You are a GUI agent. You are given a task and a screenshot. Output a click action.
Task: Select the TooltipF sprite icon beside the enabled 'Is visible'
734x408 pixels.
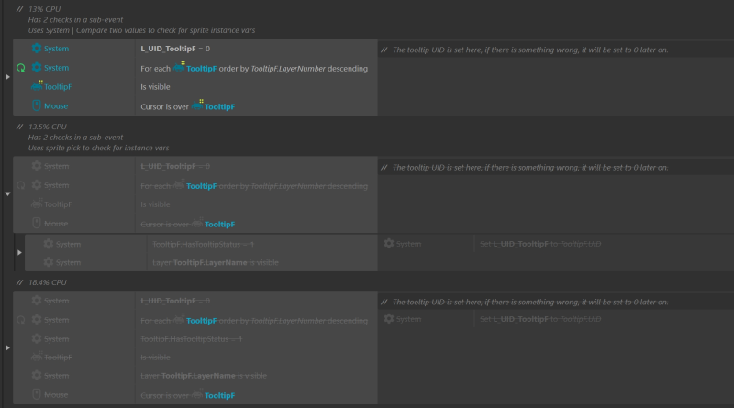point(37,86)
